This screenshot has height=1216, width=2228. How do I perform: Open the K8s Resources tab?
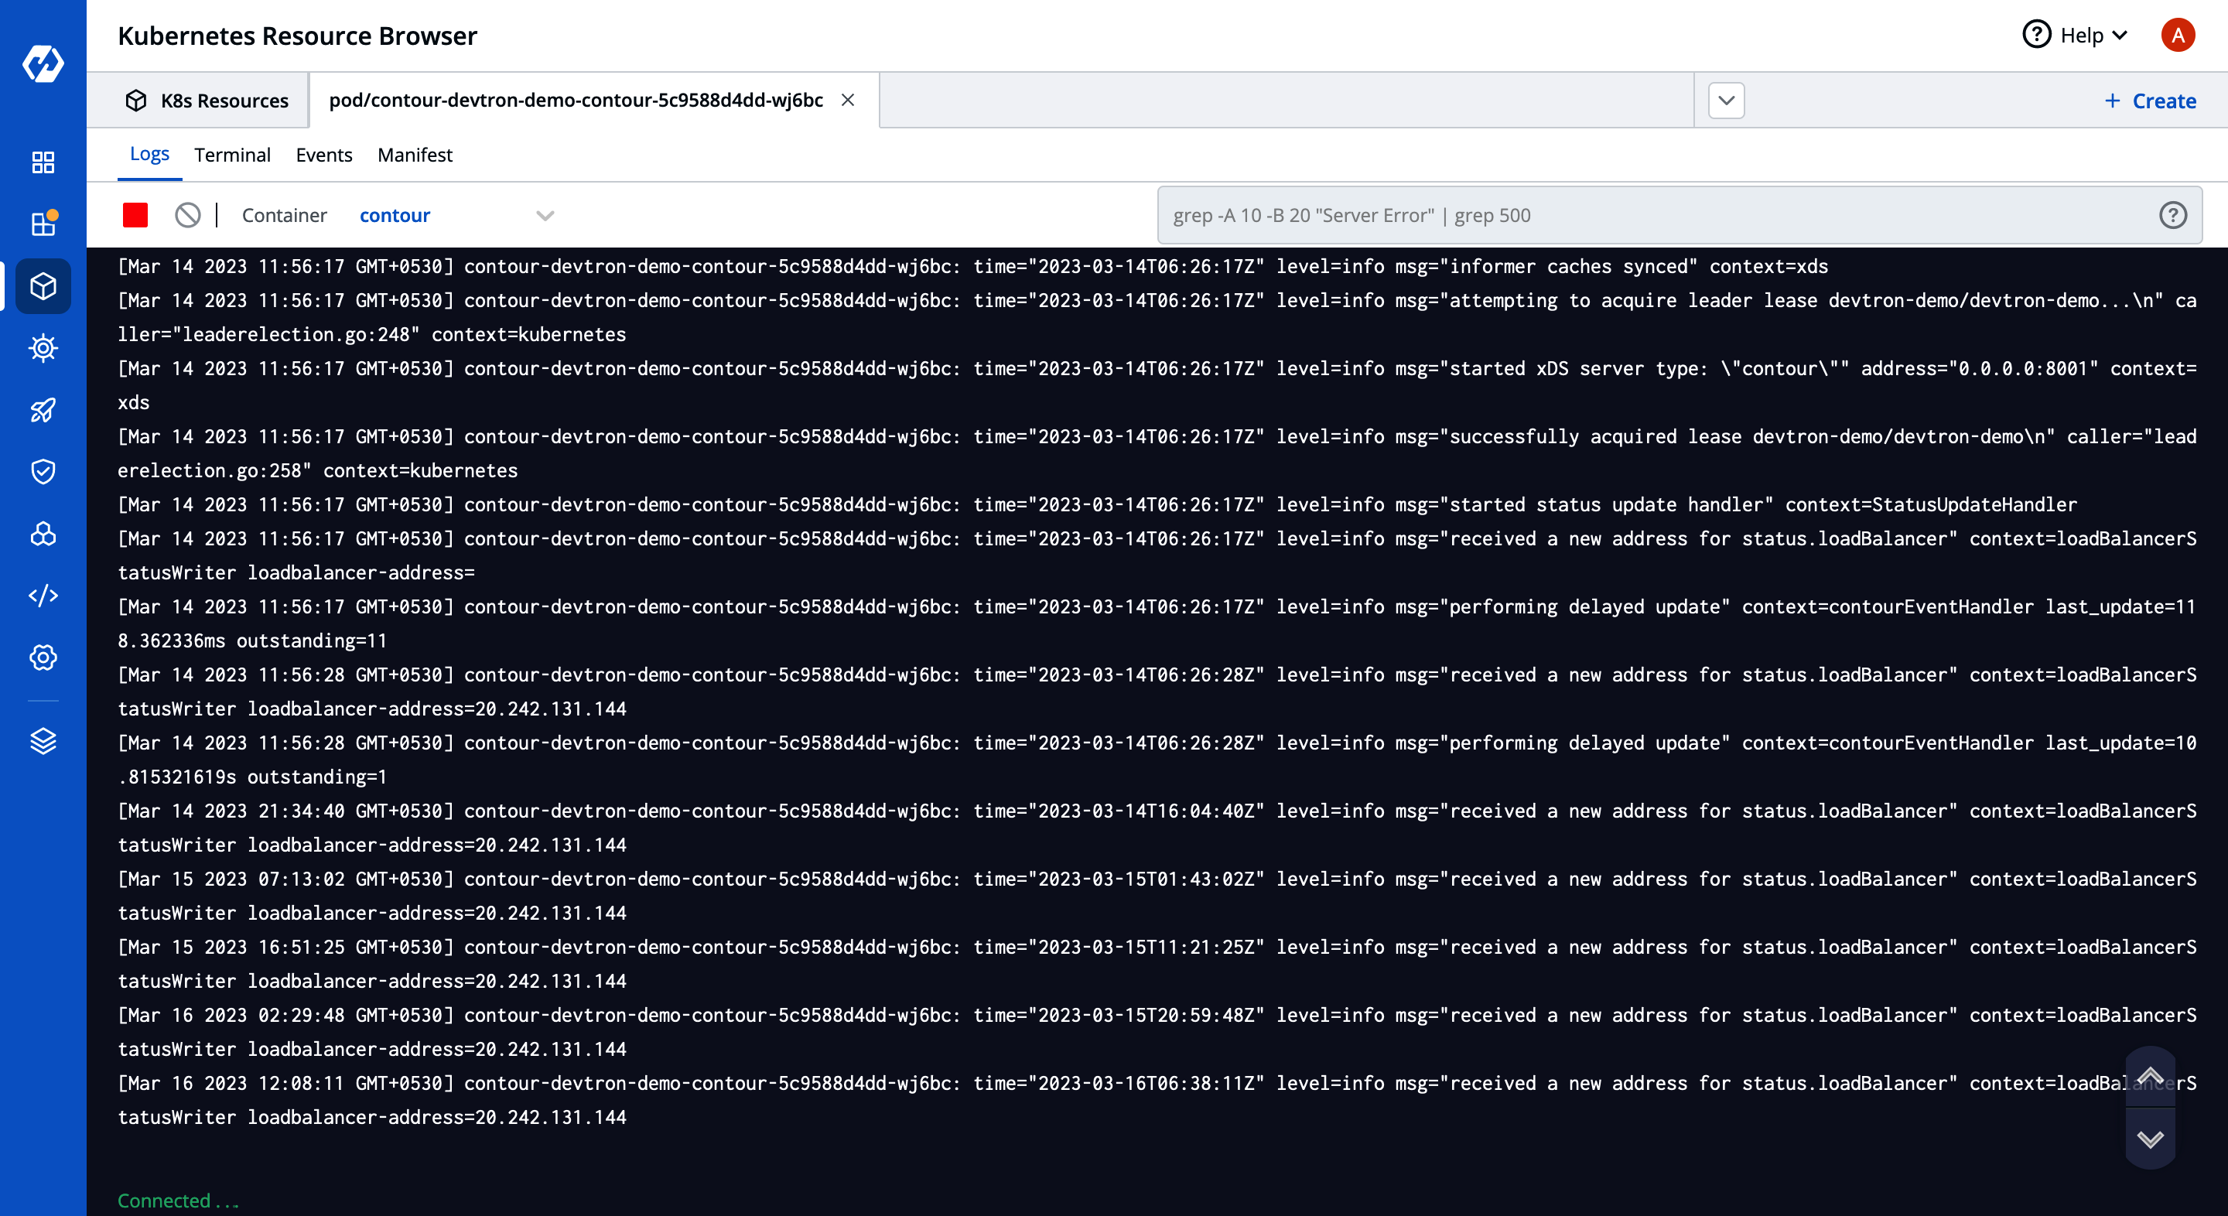pos(207,101)
